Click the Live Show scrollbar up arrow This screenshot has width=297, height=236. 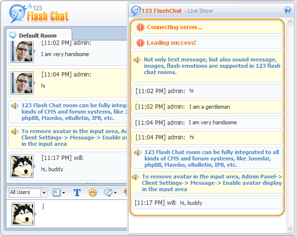coord(289,22)
